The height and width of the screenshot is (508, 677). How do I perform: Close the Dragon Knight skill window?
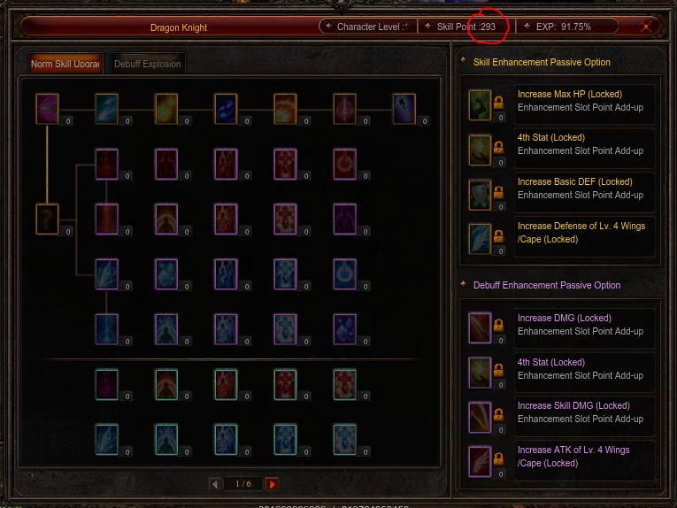(646, 27)
